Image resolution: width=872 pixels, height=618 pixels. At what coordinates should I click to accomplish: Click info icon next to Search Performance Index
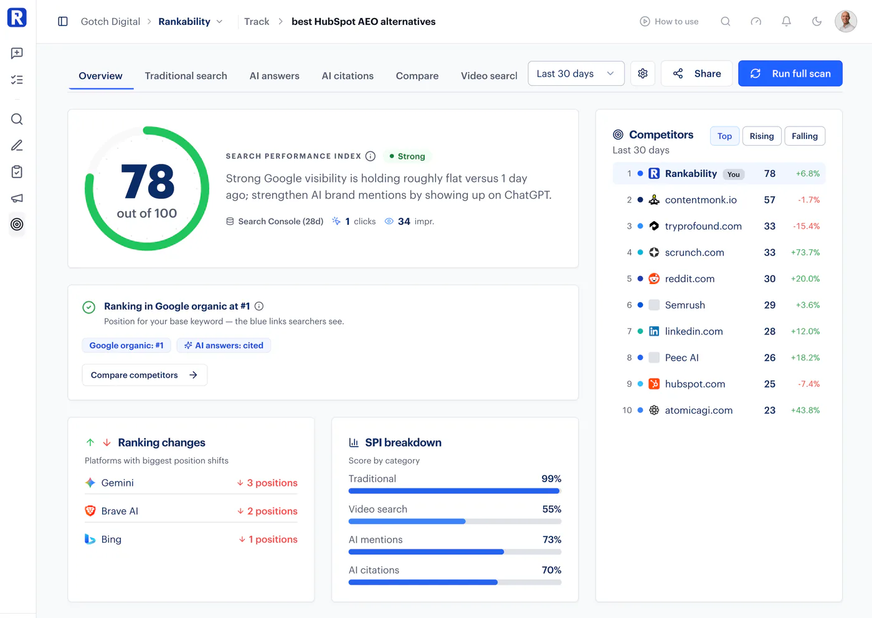click(x=371, y=156)
